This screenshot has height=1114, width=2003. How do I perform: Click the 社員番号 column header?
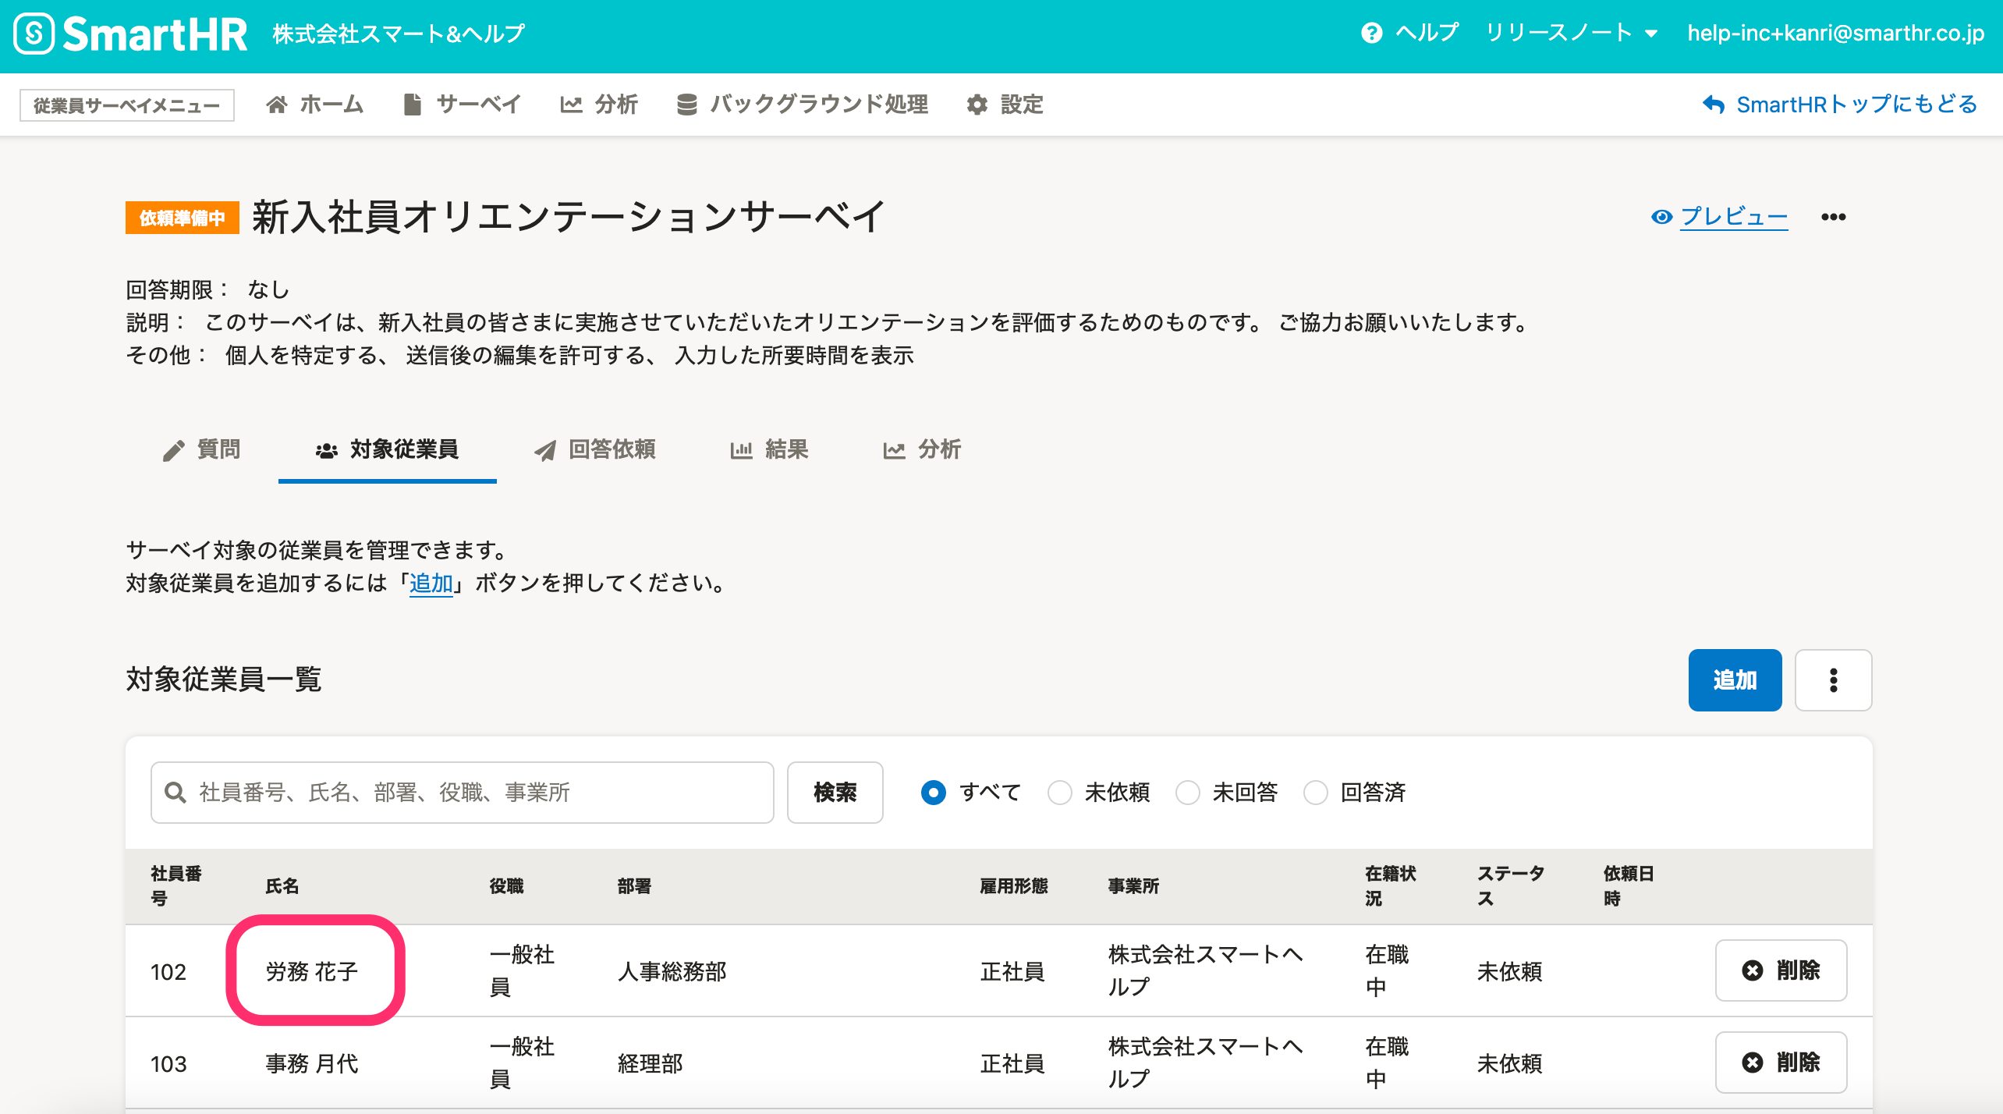point(176,886)
